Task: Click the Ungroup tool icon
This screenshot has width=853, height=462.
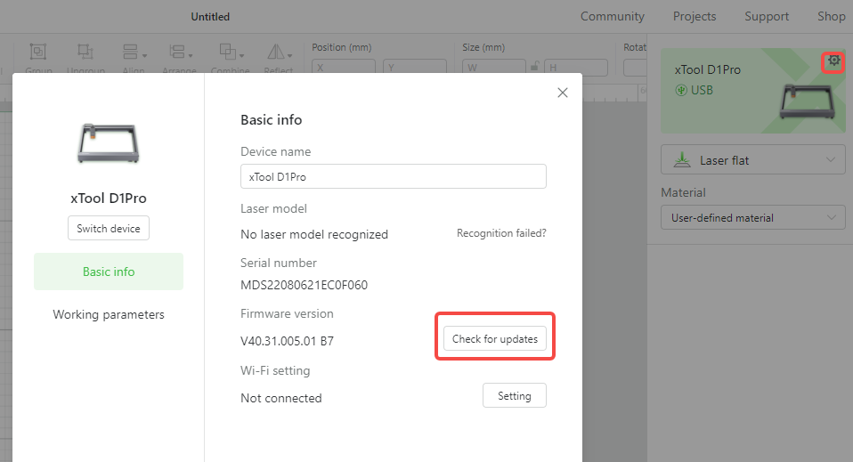Action: 85,53
